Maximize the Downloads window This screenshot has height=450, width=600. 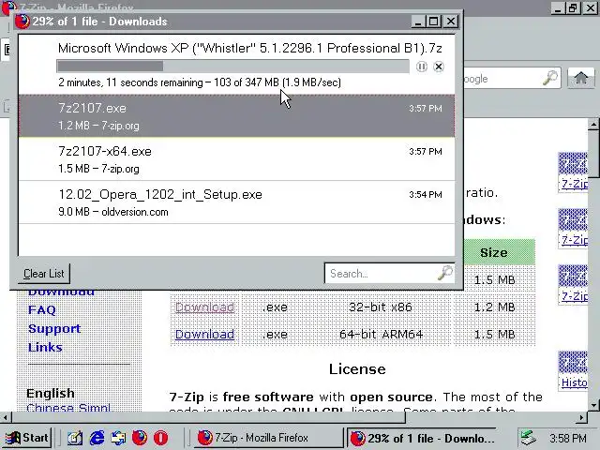click(x=433, y=22)
